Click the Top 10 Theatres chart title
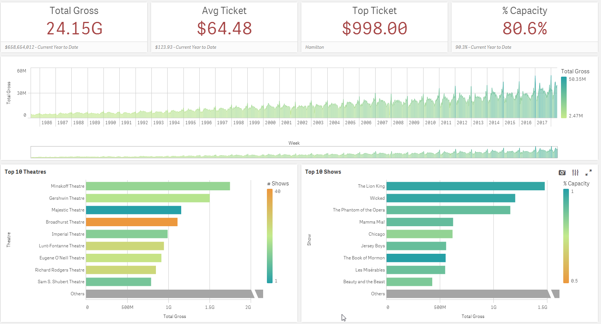 tap(25, 172)
